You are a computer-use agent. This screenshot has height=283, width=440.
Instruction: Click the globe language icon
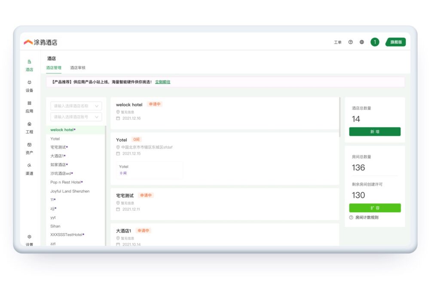coord(362,42)
